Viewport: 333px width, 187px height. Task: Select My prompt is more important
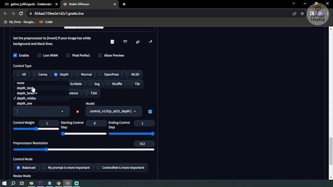click(66, 168)
